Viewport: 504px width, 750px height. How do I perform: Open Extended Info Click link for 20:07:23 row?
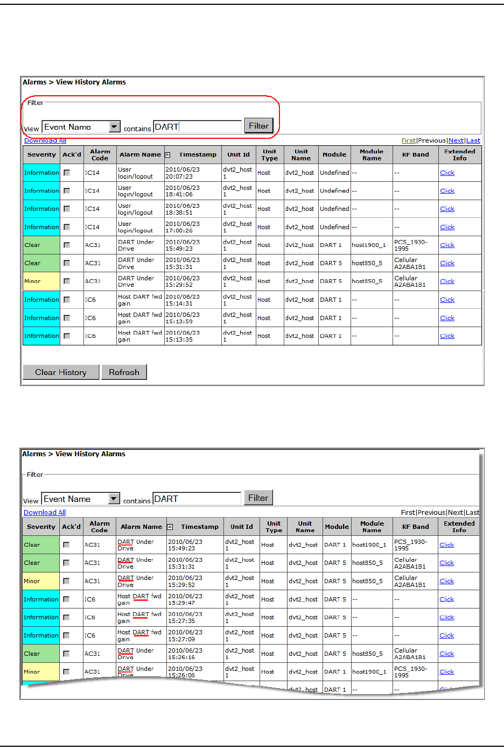tap(447, 173)
